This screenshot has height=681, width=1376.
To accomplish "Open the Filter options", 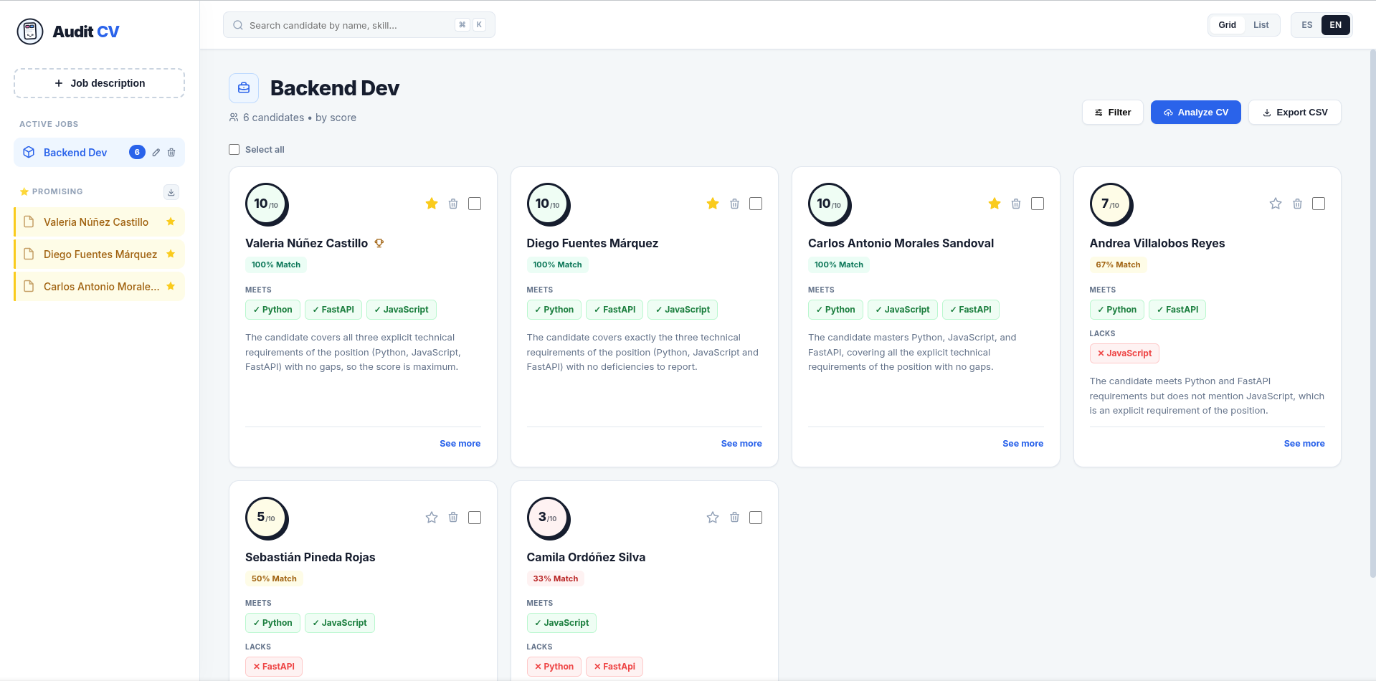I will coord(1113,113).
